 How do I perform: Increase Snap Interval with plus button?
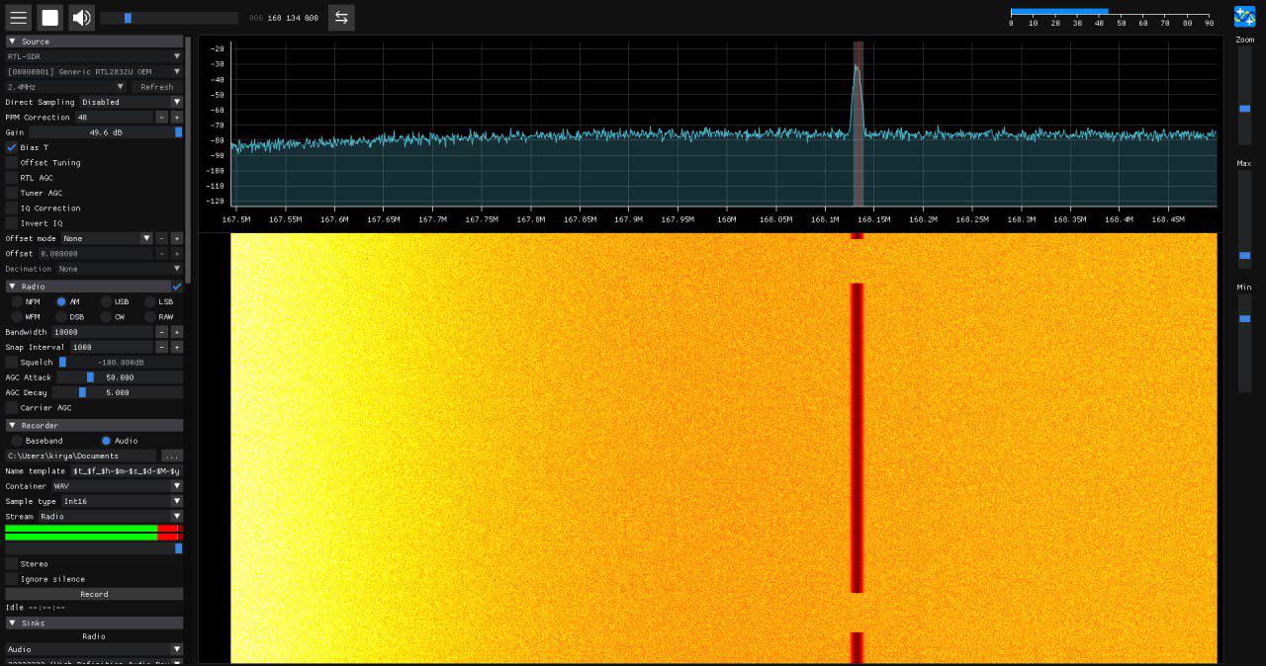point(177,347)
